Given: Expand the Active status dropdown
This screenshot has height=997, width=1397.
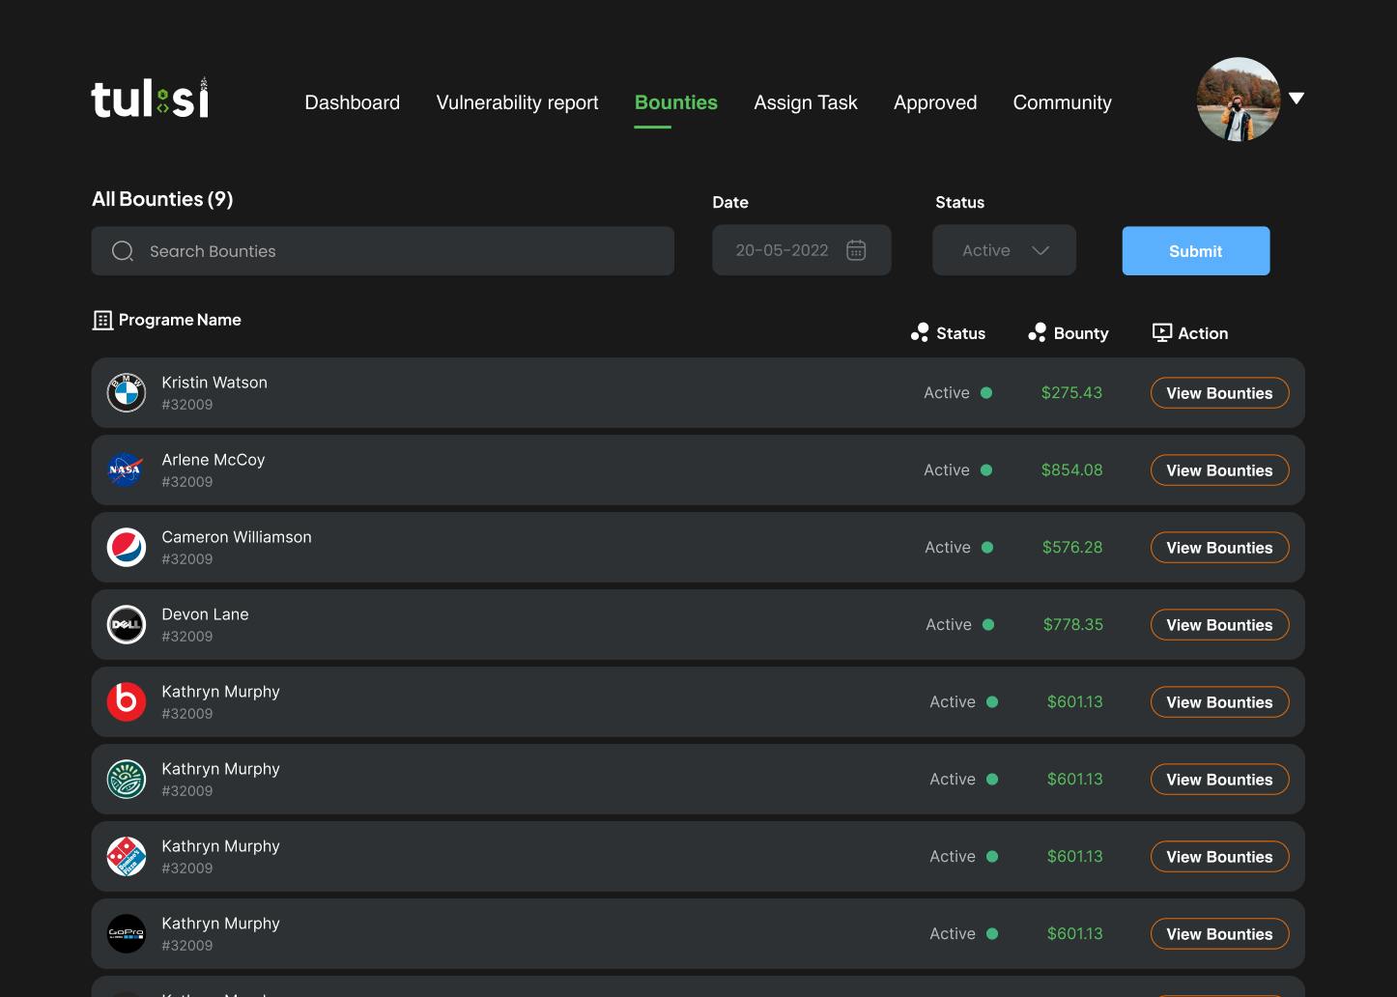Looking at the screenshot, I should (x=1004, y=250).
